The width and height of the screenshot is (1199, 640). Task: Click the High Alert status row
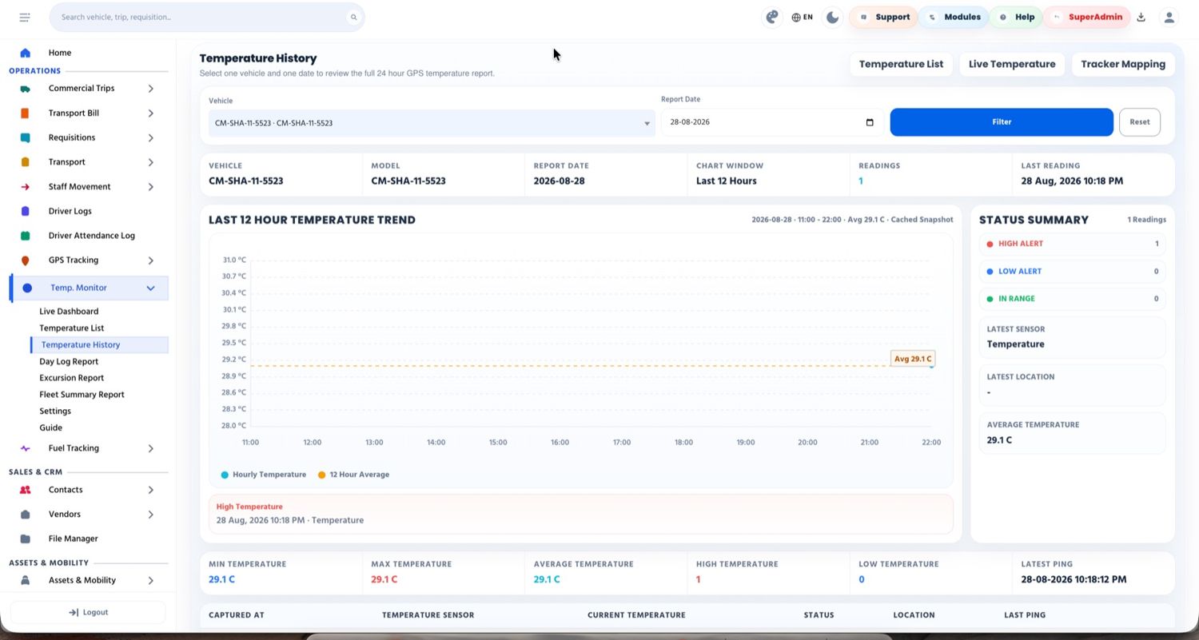point(1072,244)
